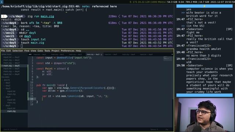Open the tab list dropdown at tab bar end
The width and height of the screenshot is (235, 132).
pos(172,54)
